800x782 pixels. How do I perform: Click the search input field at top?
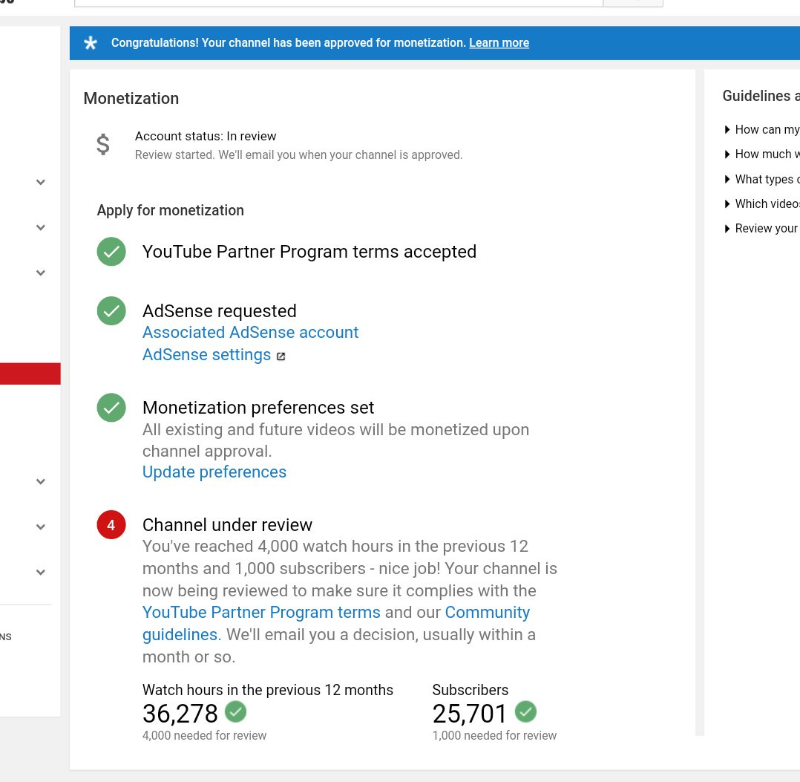click(338, 3)
